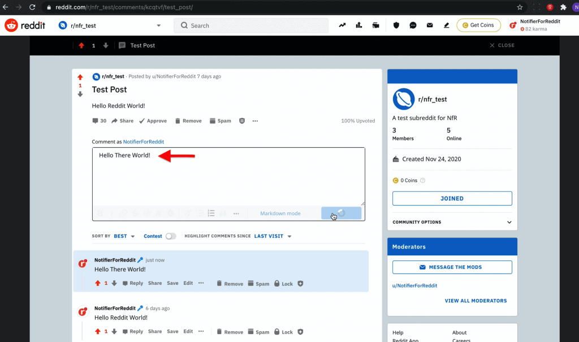
Task: Upvote the '6 days ago' comment
Action: (x=97, y=332)
